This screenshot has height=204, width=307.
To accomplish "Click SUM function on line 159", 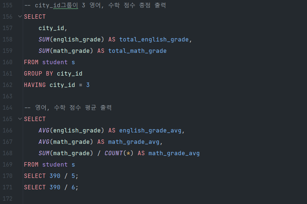I will click(x=44, y=51).
